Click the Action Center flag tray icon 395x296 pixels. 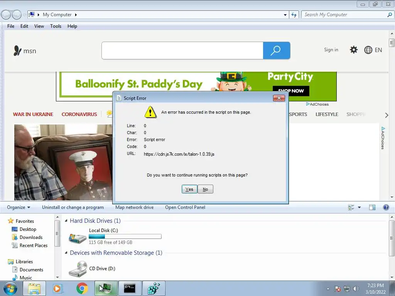click(338, 289)
